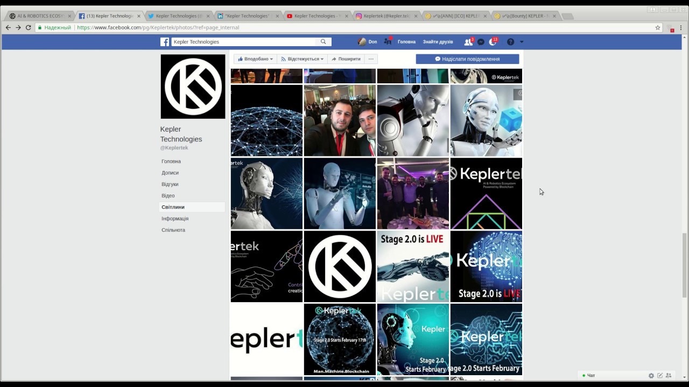Open the hand sketch Keplertek photo
689x387 pixels.
pos(266,267)
